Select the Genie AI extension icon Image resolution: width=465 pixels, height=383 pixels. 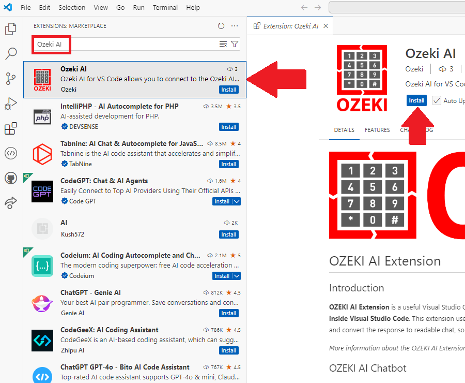coord(42,303)
